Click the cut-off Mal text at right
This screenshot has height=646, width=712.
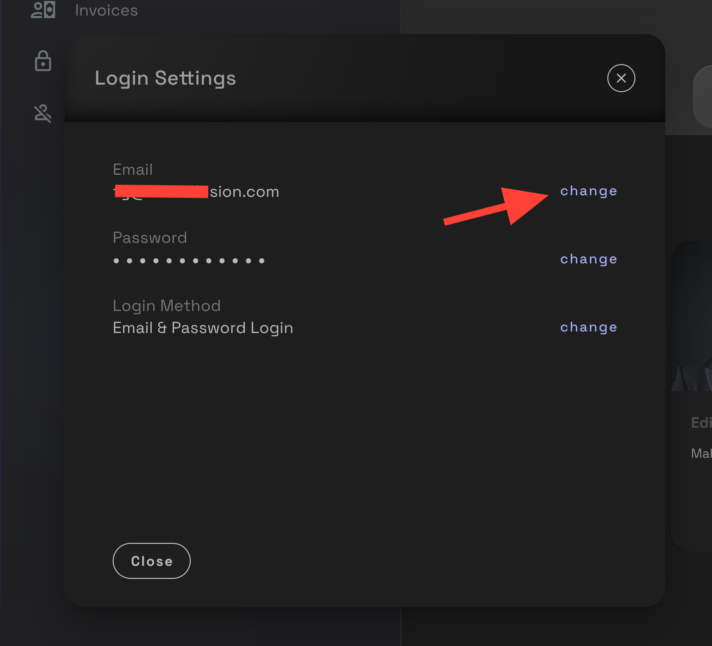pyautogui.click(x=701, y=454)
